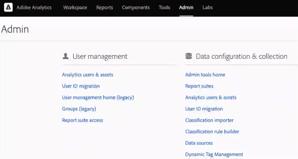Click the Admin page heading

(15, 29)
